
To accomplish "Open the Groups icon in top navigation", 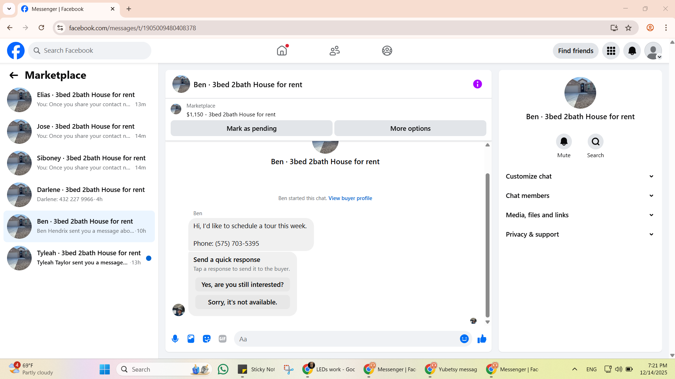I will click(x=387, y=51).
